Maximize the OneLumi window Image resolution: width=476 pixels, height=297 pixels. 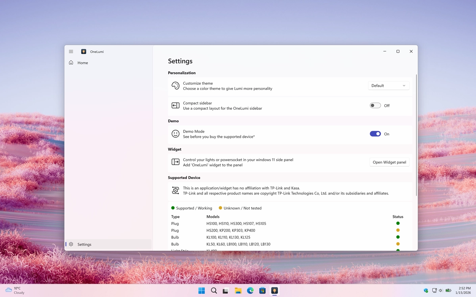coord(398,51)
